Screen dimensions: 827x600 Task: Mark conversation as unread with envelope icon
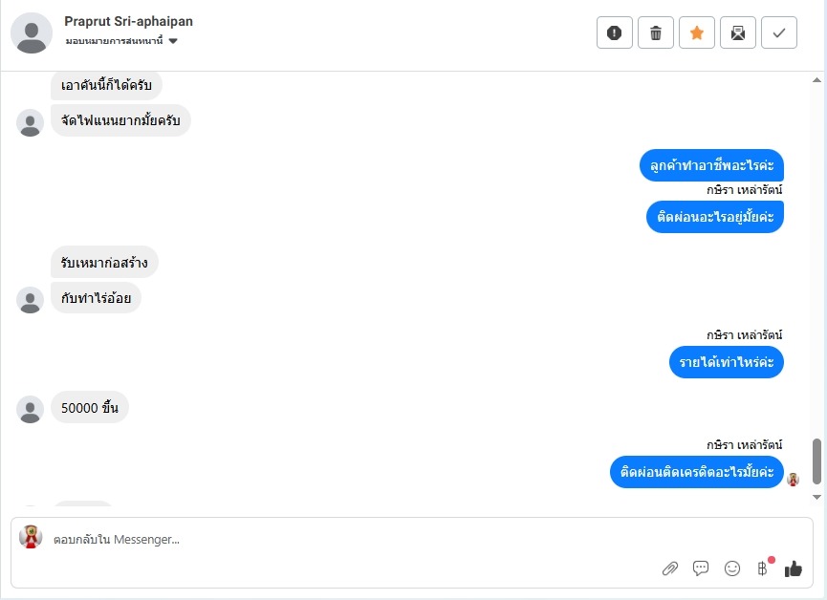pyautogui.click(x=738, y=32)
